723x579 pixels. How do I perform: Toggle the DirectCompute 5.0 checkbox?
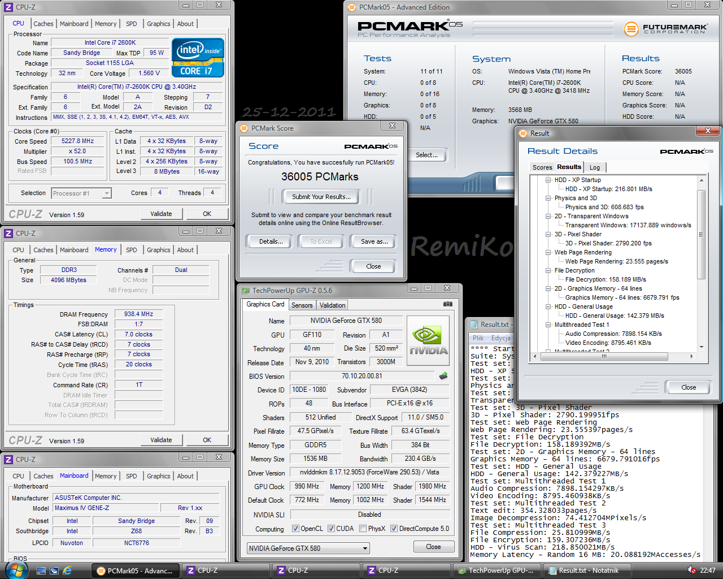pos(394,529)
